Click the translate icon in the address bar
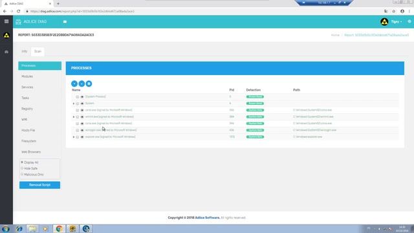Image resolution: width=414 pixels, height=233 pixels. [x=386, y=12]
